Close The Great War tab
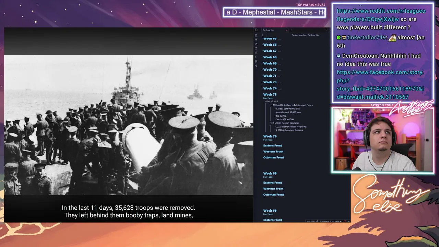Viewport: 439px width, 247px height. (286, 30)
